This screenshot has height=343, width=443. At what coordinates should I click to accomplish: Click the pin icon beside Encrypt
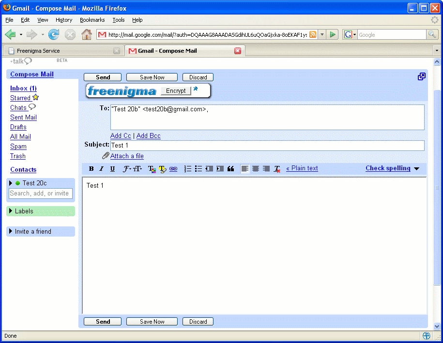point(196,89)
